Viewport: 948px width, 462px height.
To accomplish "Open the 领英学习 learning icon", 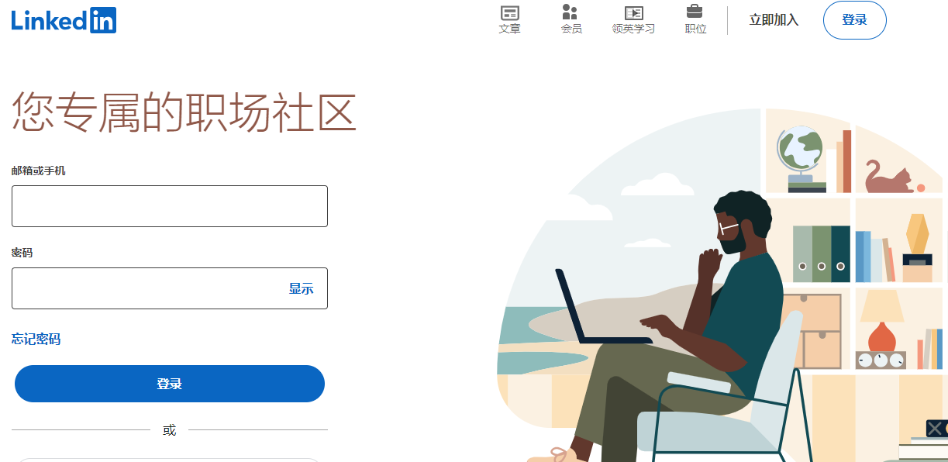I will click(x=633, y=12).
